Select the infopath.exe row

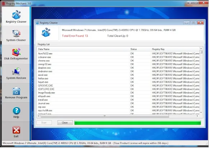pos(118,96)
